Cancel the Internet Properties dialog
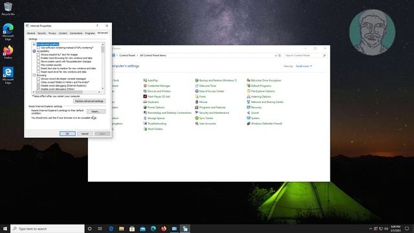414x233 pixels. [85, 134]
